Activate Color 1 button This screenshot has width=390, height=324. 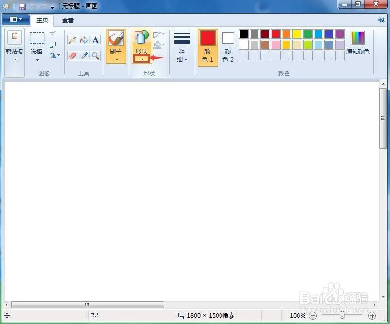(x=208, y=47)
